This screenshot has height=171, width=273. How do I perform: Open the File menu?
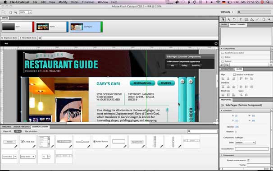click(35, 2)
